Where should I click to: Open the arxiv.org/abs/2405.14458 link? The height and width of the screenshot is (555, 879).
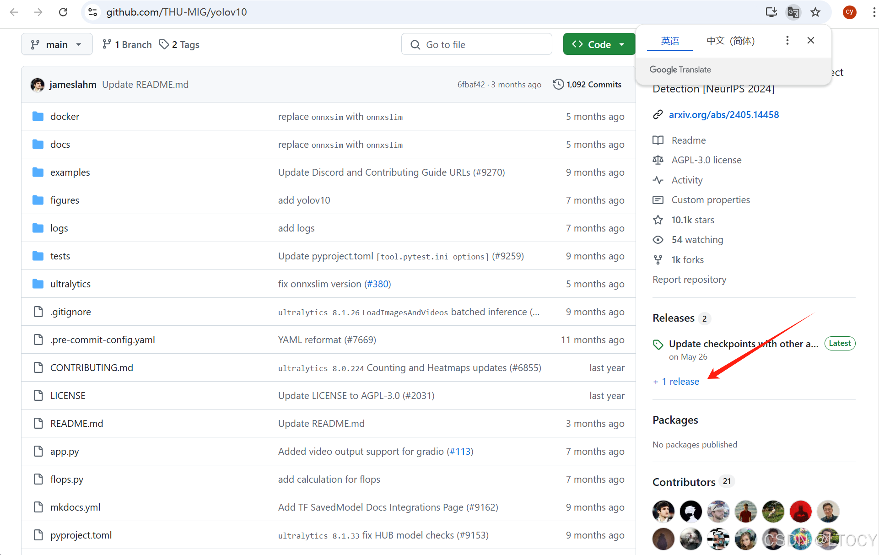tap(723, 115)
